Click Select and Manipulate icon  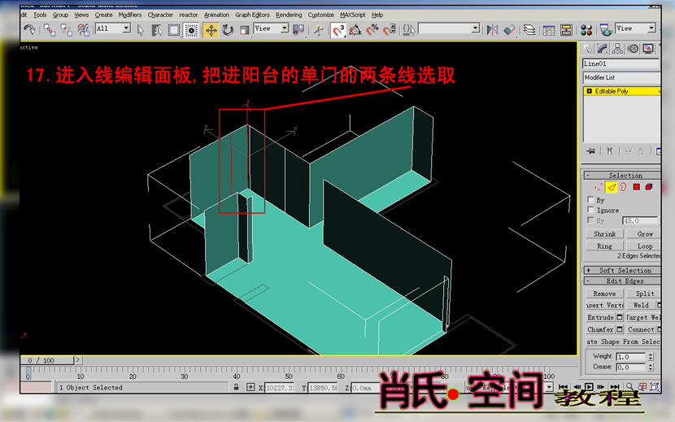(x=318, y=30)
